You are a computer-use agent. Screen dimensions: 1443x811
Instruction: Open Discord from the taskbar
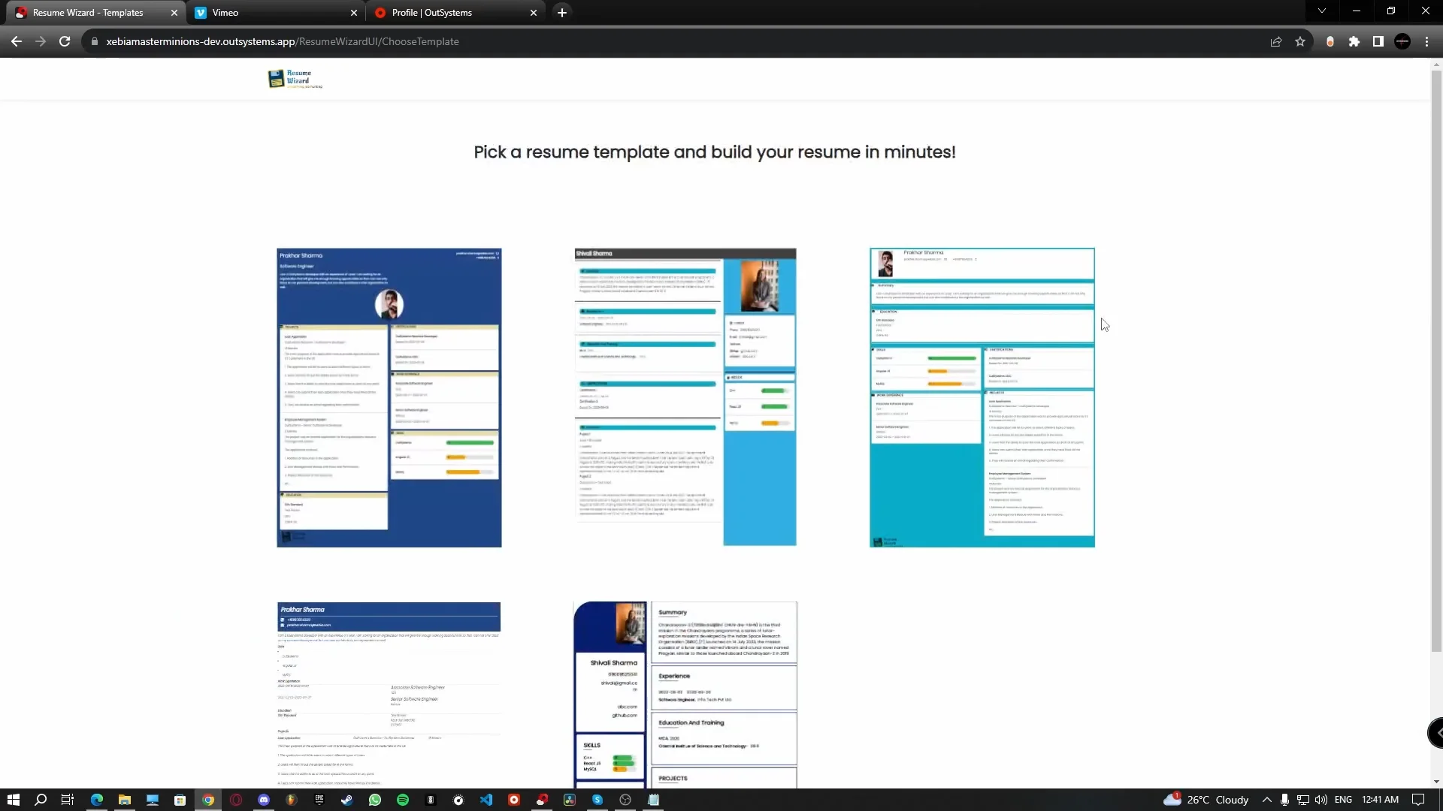pos(264,800)
